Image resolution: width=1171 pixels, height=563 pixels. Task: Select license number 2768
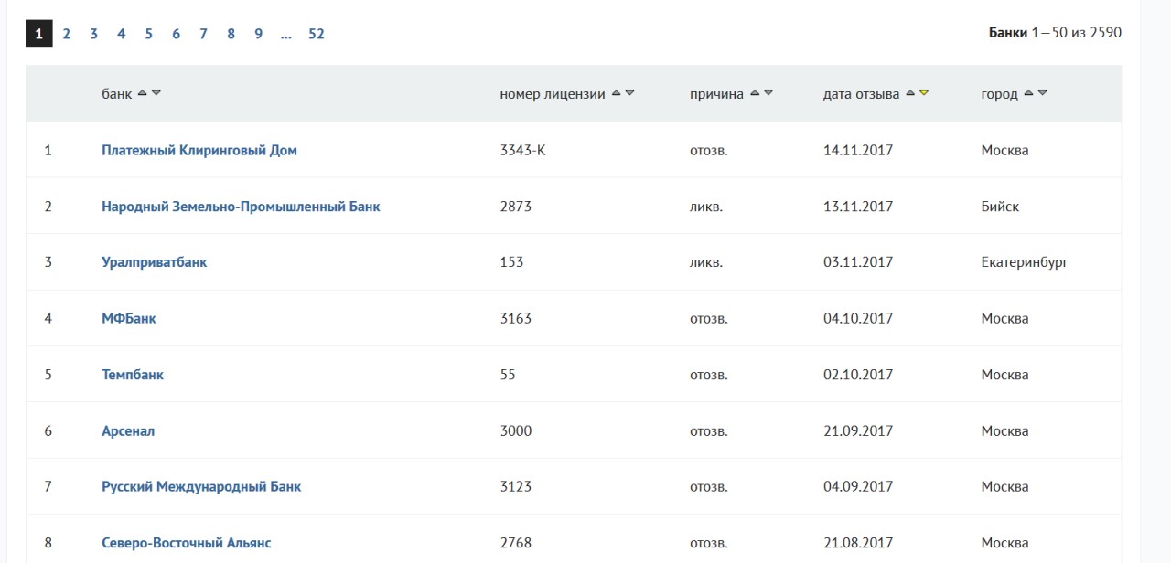click(516, 543)
